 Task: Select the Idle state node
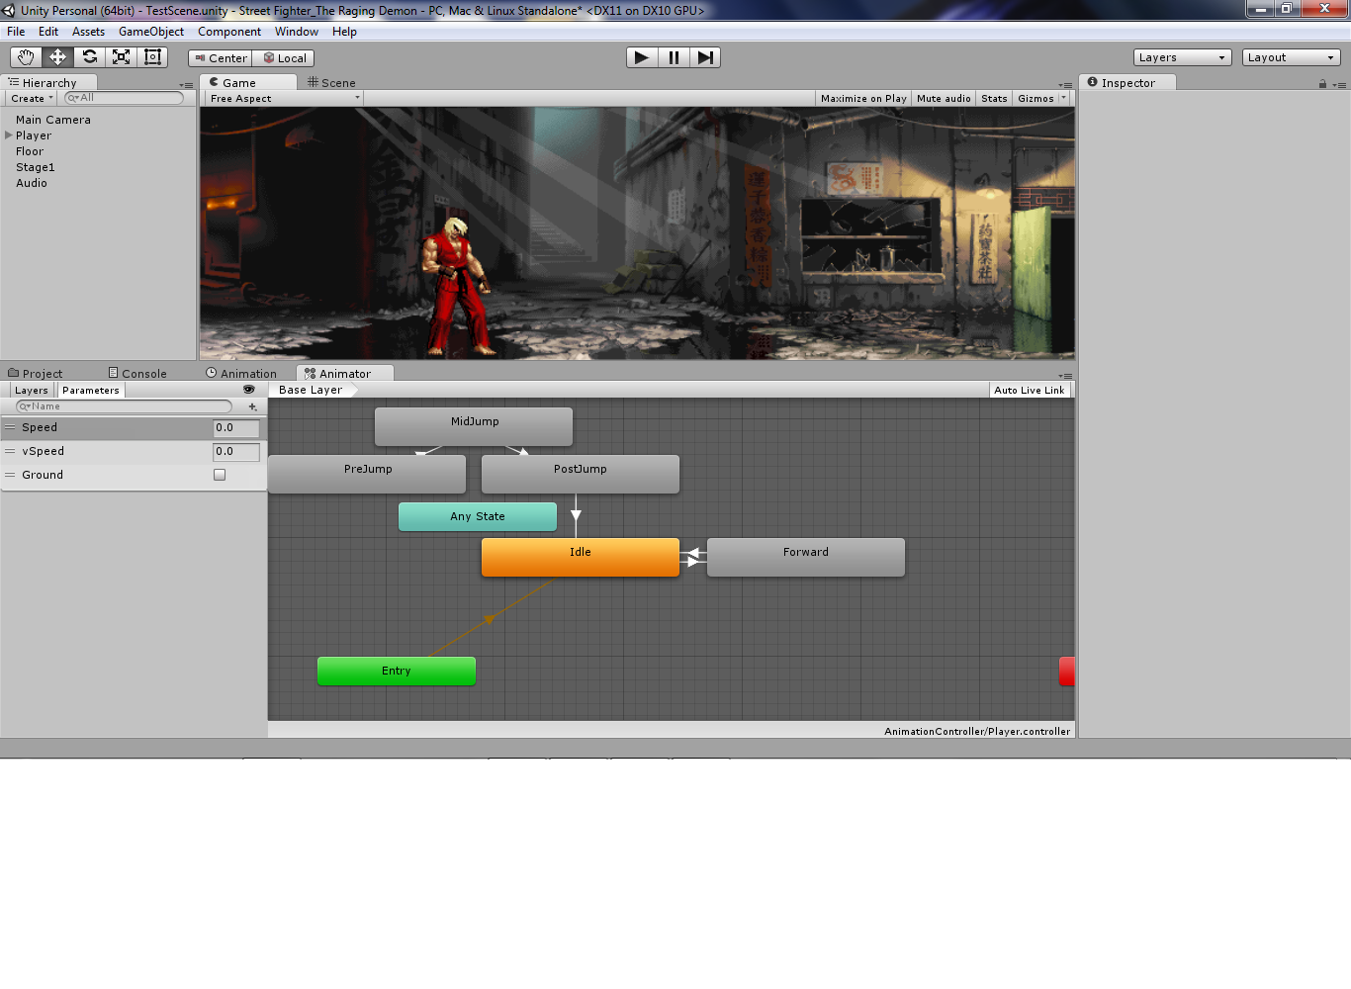pos(581,557)
